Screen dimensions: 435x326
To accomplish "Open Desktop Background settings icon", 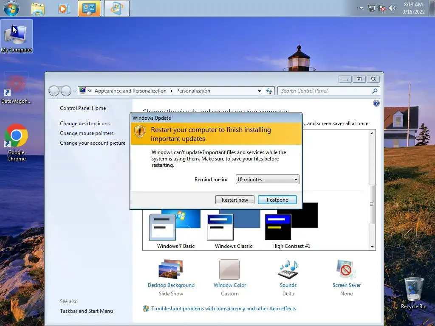I will [x=171, y=269].
